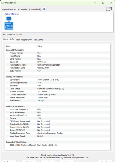Click the refresh devices icon
Screen dimensions: 115x162
[x=44, y=9]
